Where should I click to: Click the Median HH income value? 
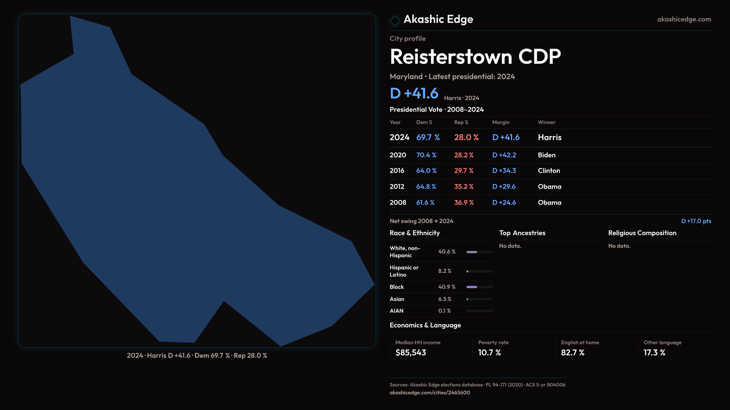point(411,353)
